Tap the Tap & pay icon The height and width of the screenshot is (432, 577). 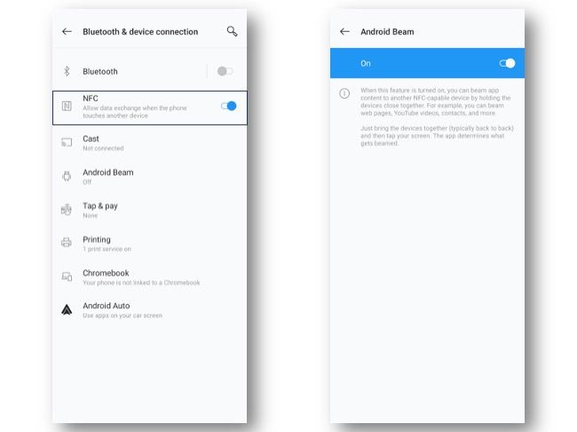click(67, 210)
